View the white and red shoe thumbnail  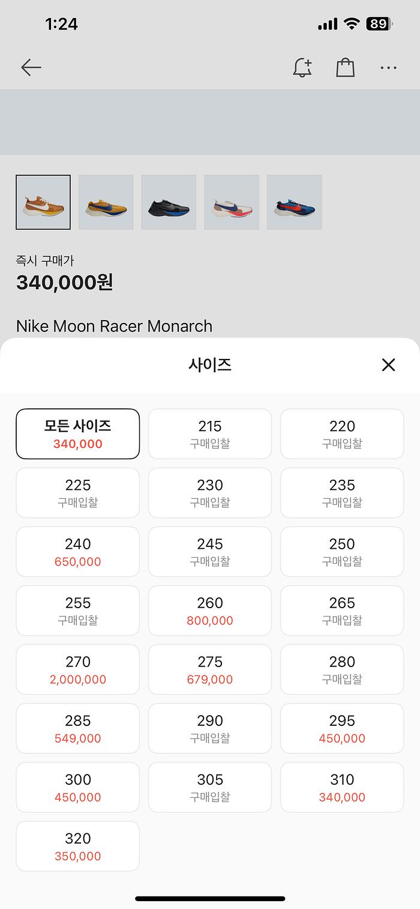[x=232, y=202]
